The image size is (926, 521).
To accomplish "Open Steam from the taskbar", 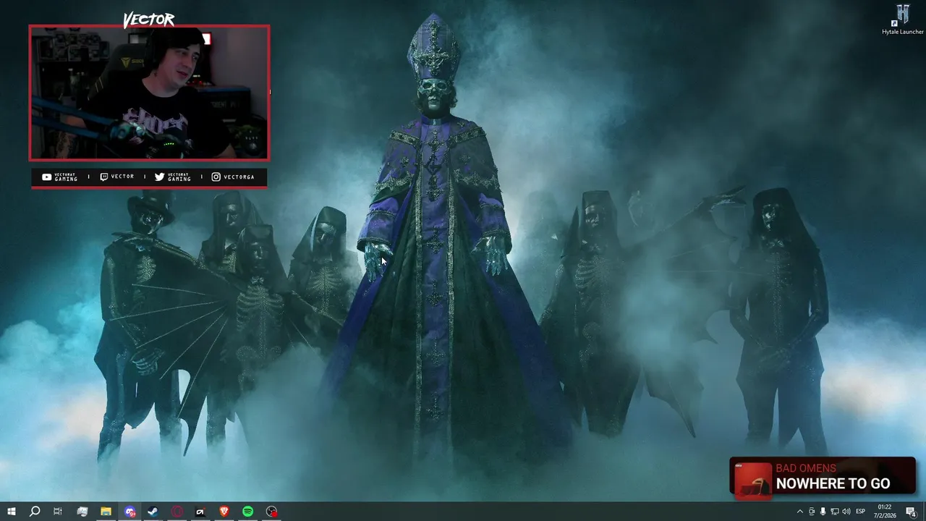I will [x=153, y=512].
